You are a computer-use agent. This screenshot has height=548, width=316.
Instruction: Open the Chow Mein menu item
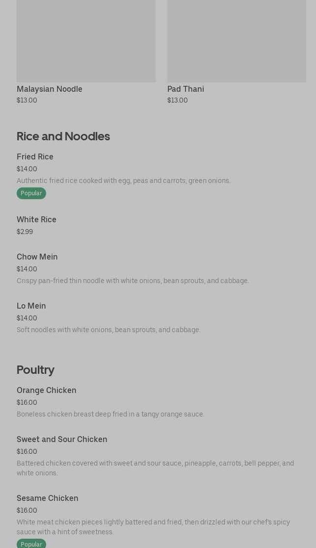[x=37, y=257]
